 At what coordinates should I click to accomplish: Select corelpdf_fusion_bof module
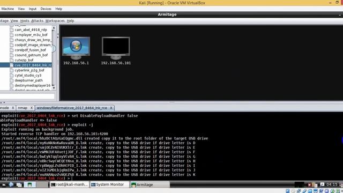pos(31,50)
